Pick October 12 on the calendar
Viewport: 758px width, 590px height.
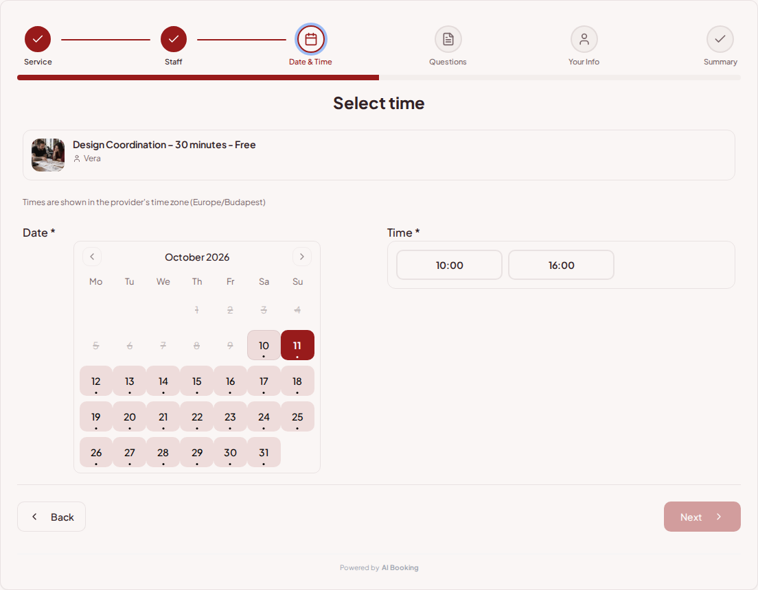pyautogui.click(x=95, y=381)
